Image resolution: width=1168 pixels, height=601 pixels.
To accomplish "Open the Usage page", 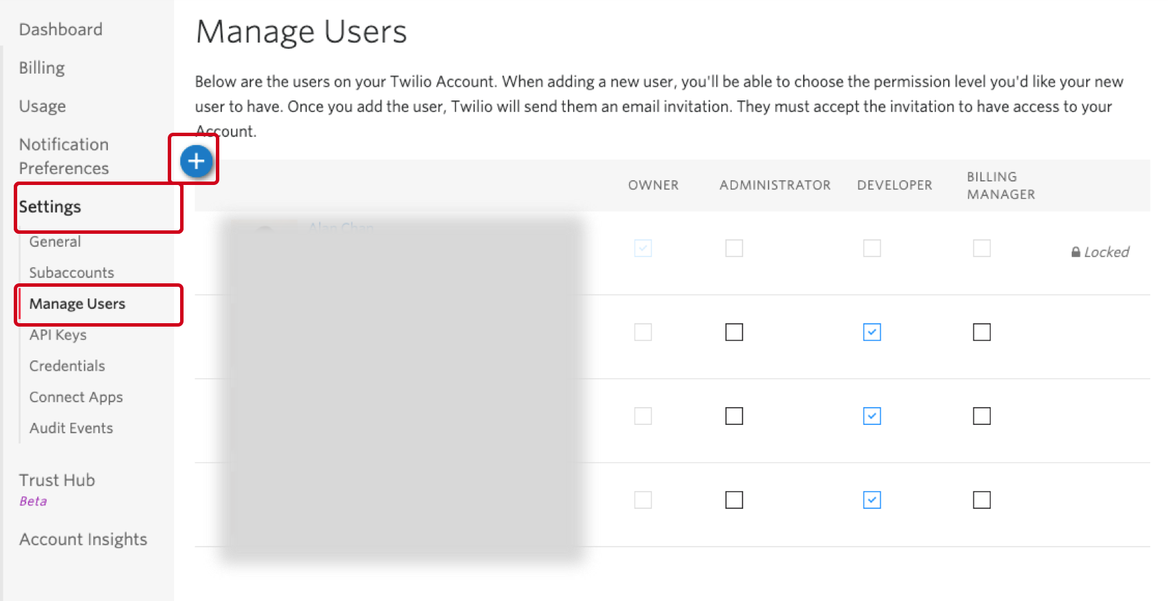I will [43, 107].
